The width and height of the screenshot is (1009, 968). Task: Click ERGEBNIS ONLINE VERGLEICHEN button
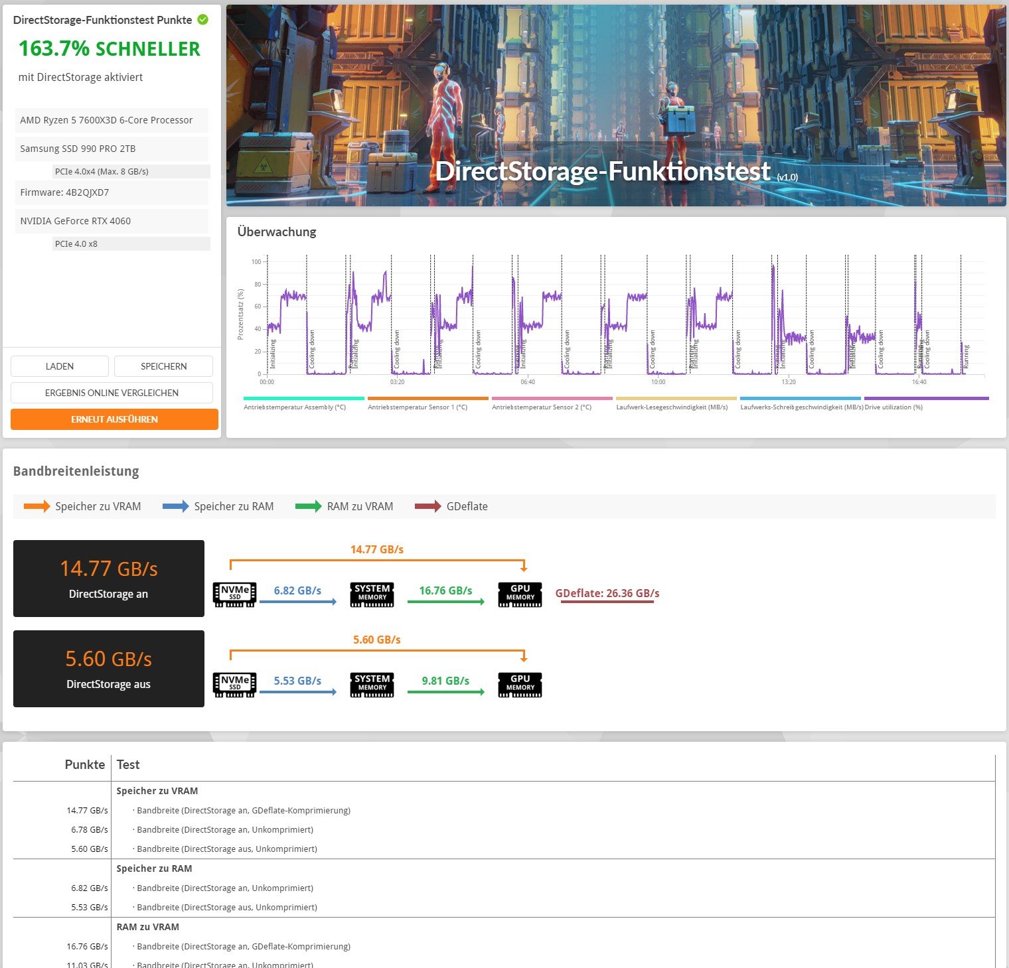[x=112, y=393]
